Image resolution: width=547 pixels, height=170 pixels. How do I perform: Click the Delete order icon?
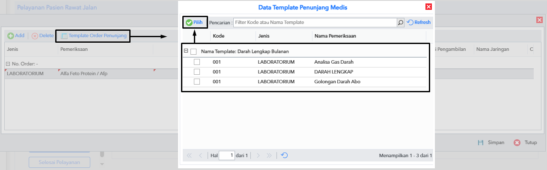click(x=35, y=36)
